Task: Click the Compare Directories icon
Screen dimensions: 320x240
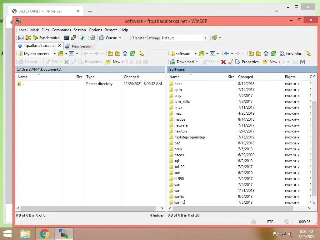Action: click(21, 38)
